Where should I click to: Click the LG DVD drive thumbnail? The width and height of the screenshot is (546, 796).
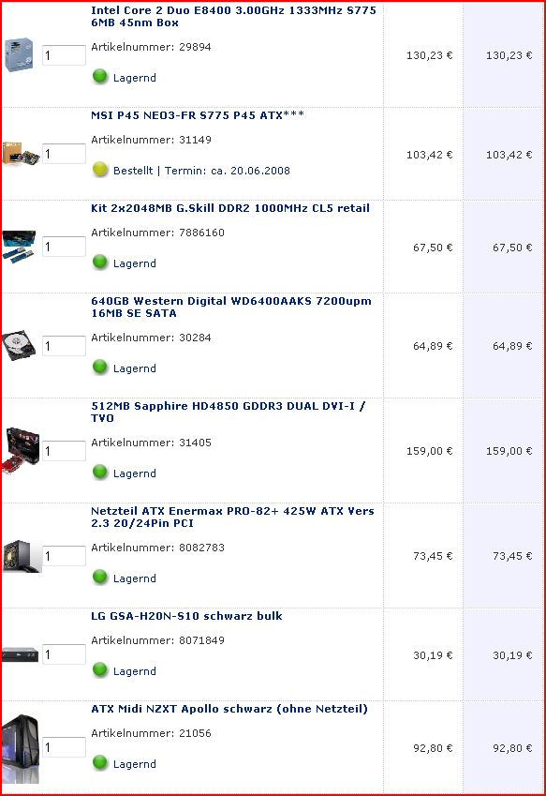(21, 654)
